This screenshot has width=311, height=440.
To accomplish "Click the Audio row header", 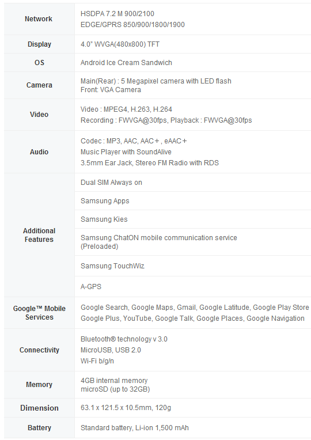I will [39, 152].
